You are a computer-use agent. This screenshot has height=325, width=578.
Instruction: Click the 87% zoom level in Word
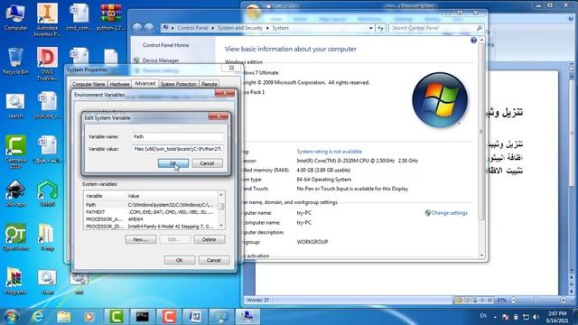(x=502, y=301)
